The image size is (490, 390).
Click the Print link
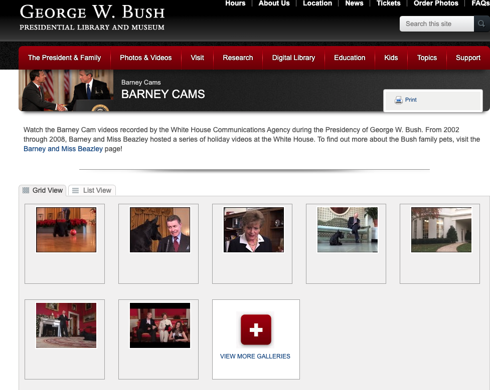pyautogui.click(x=411, y=100)
